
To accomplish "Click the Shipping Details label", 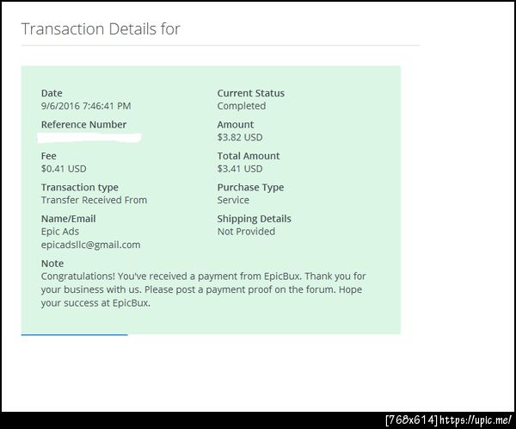I will pos(254,219).
